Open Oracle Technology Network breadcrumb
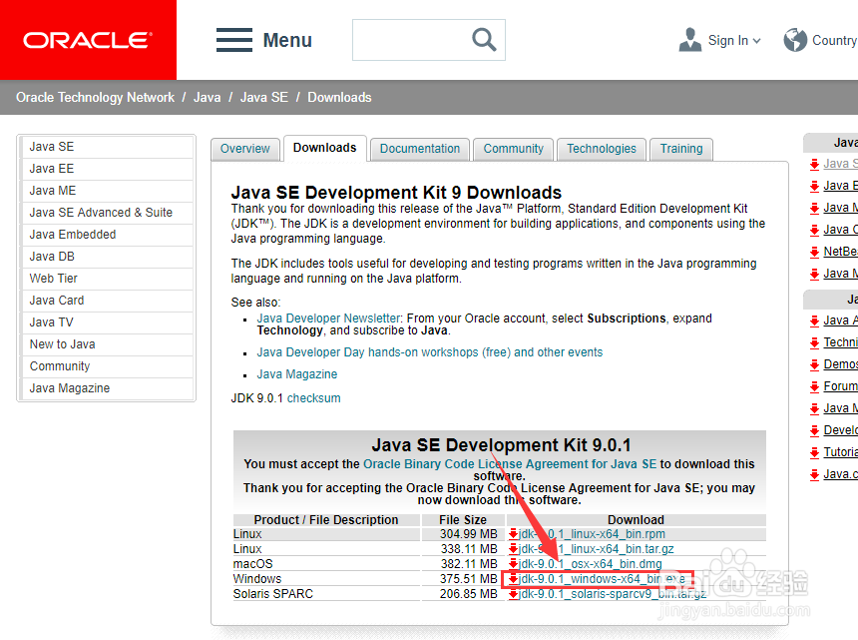The height and width of the screenshot is (640, 858). tap(95, 98)
